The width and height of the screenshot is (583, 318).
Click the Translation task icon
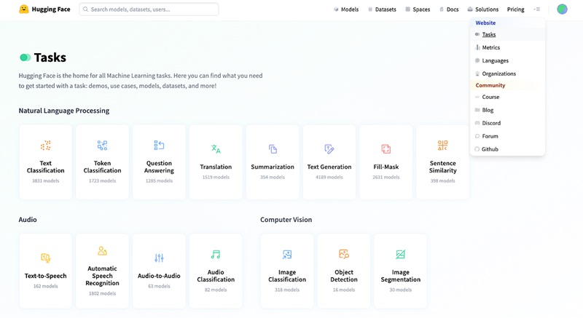(216, 149)
